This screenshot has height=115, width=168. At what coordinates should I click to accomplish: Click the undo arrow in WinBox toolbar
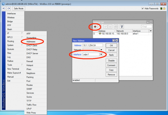click(4, 8)
